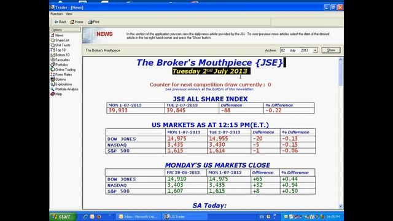Open the Function menu
The image size is (393, 221).
(56, 14)
